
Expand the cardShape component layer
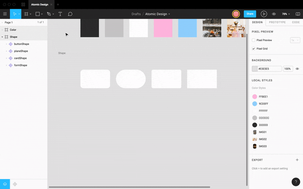click(6, 58)
